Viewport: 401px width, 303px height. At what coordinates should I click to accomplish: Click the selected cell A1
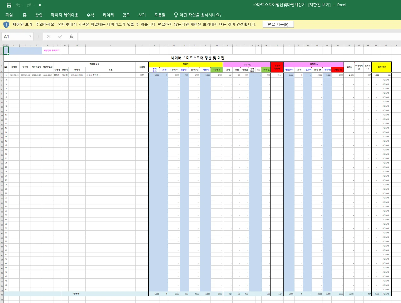click(6, 51)
